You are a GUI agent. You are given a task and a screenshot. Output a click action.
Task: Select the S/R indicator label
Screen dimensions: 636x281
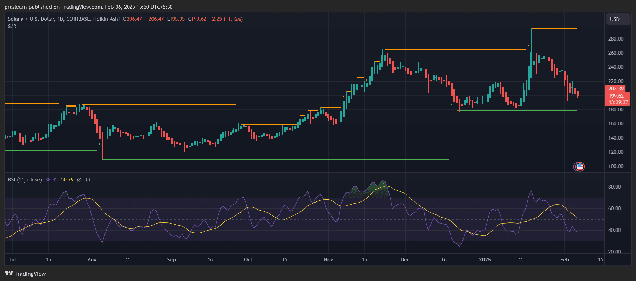tap(12, 26)
